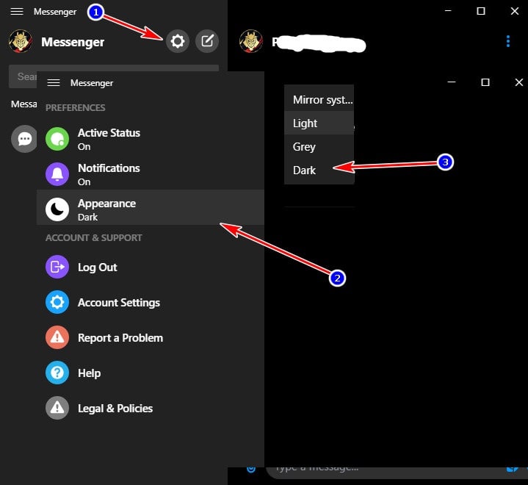Click the PREFERENCES section heading

[x=76, y=107]
